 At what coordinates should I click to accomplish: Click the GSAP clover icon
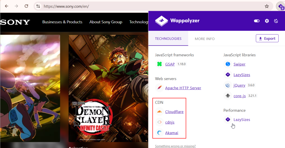159,64
